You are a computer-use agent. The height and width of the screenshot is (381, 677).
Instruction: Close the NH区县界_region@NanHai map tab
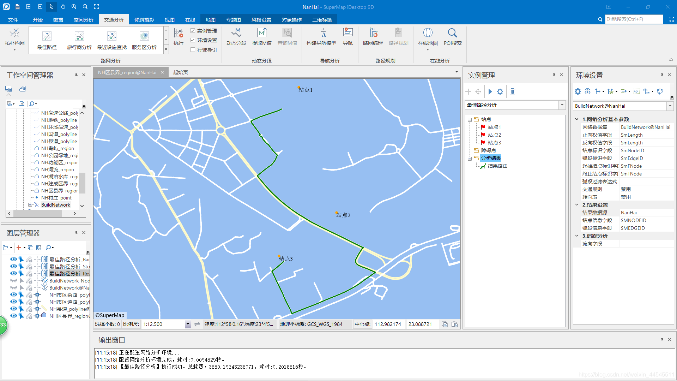point(163,72)
